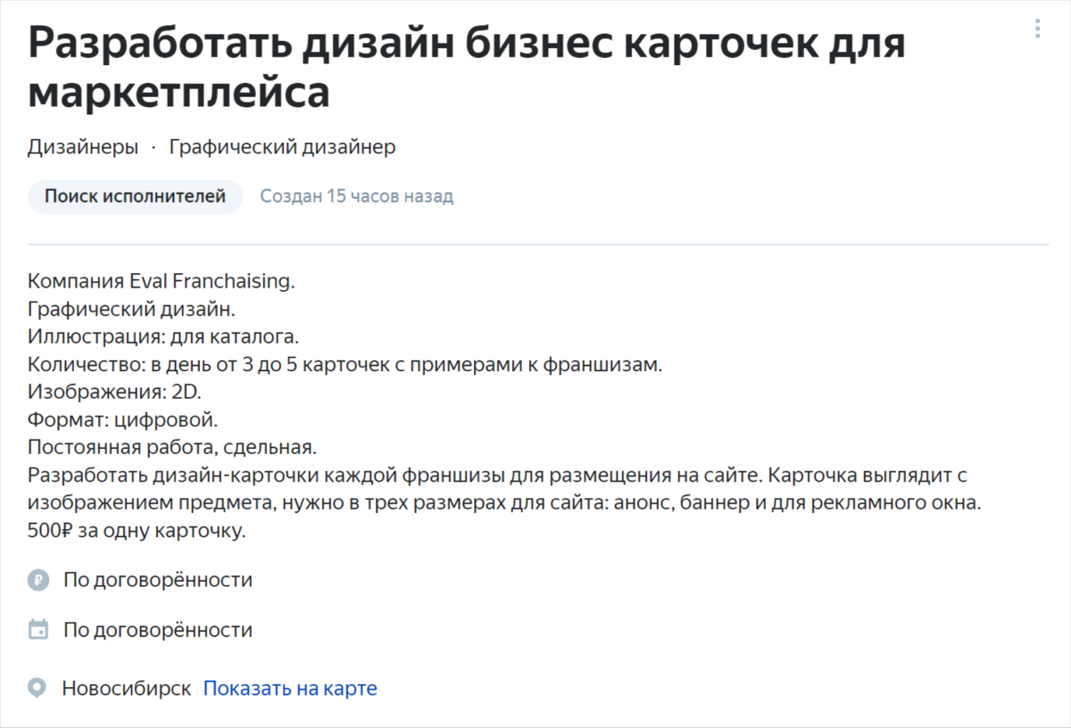
Task: Click the Компания Eval Franchaising line
Action: tap(161, 281)
